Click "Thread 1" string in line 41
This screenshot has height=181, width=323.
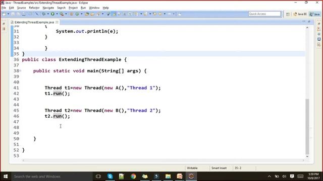141,88
